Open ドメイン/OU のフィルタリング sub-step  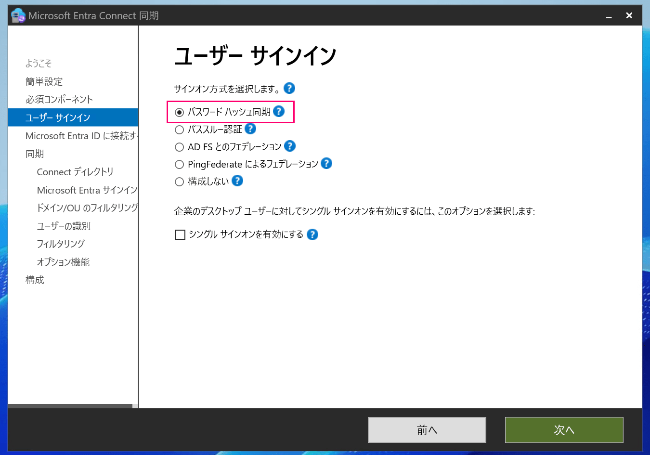(87, 208)
